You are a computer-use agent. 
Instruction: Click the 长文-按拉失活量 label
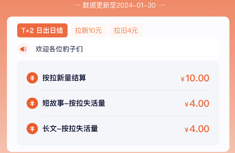tap(70, 129)
